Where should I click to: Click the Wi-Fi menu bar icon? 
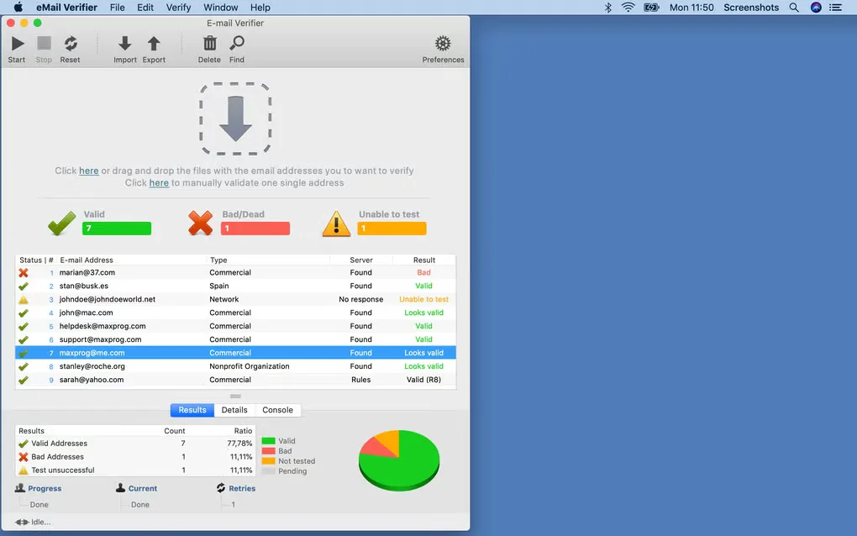[x=628, y=7]
